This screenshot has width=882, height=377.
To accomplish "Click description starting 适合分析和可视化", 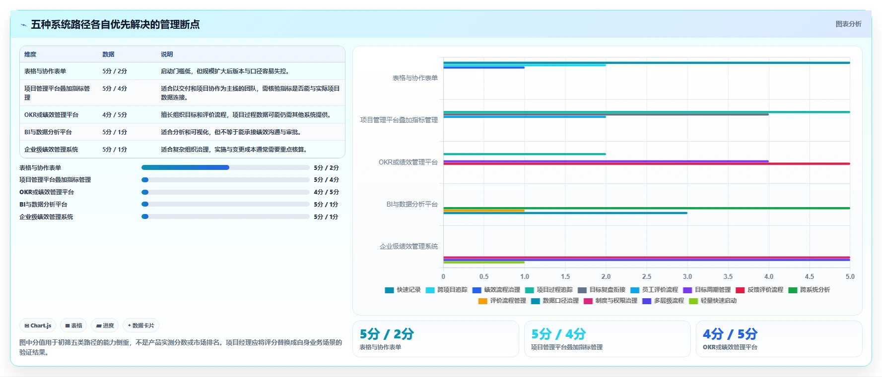I will (x=231, y=132).
